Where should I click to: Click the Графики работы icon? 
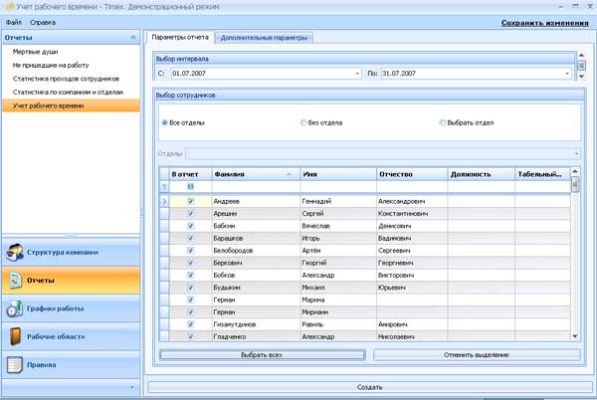[x=15, y=308]
